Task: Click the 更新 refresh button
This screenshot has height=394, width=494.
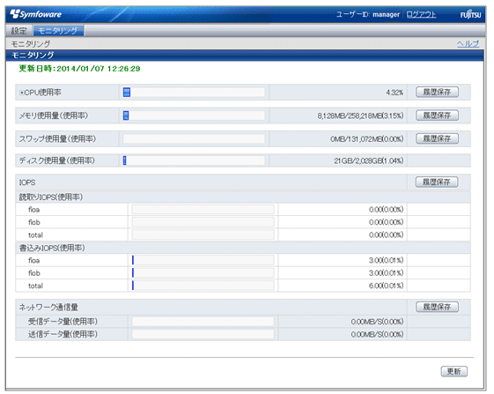Action: coord(454,371)
